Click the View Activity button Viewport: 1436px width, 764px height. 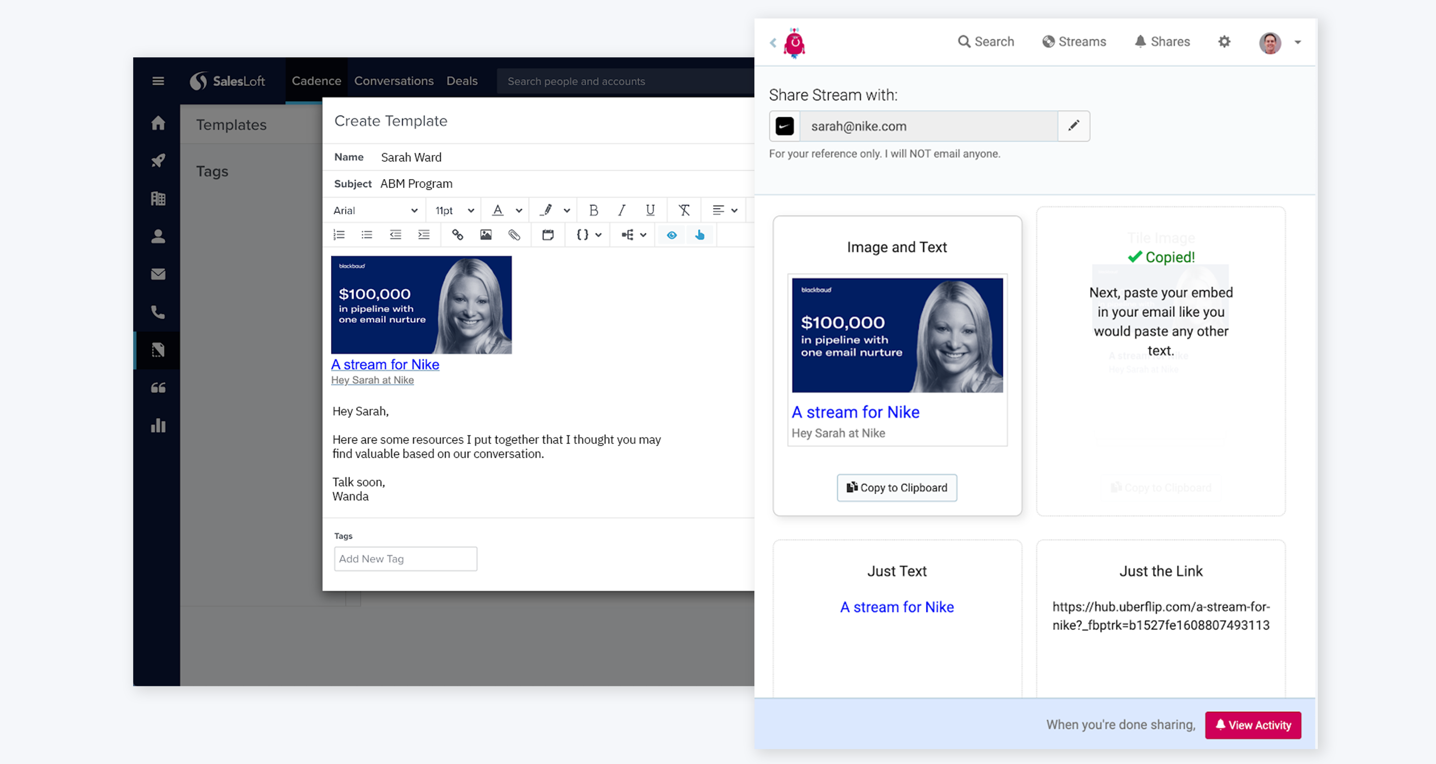pos(1253,725)
